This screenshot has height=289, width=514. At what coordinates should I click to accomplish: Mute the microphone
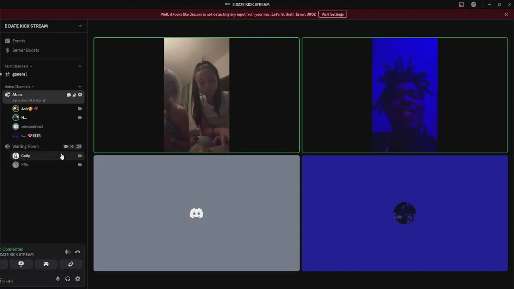57,279
